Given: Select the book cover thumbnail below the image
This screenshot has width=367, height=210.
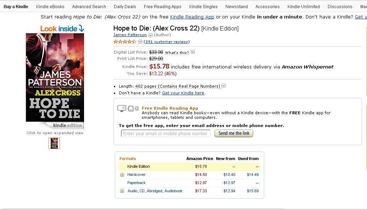Looking at the screenshot, I should pos(54,143).
